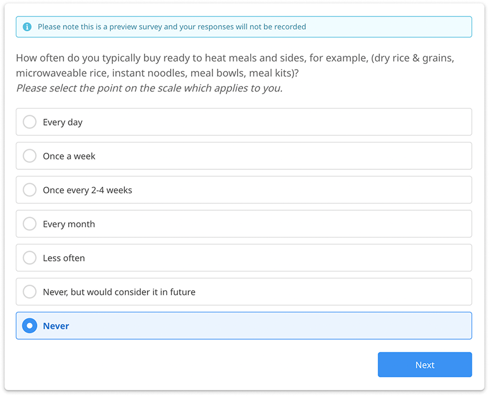Select the Every month radio button
Viewport: 489px width, 396px height.
29,224
